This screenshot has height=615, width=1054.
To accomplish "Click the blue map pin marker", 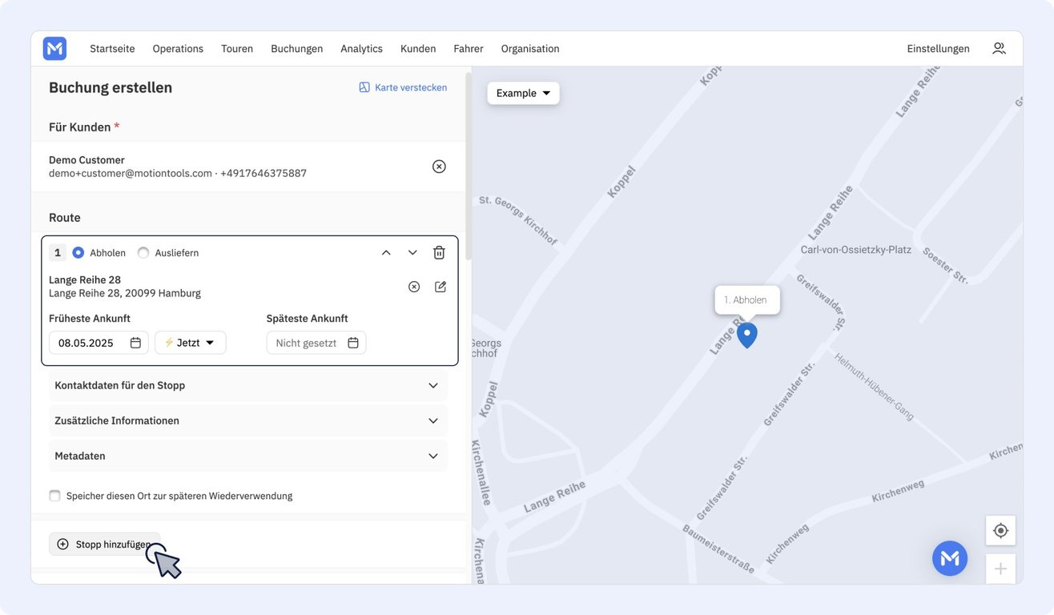I will [747, 335].
